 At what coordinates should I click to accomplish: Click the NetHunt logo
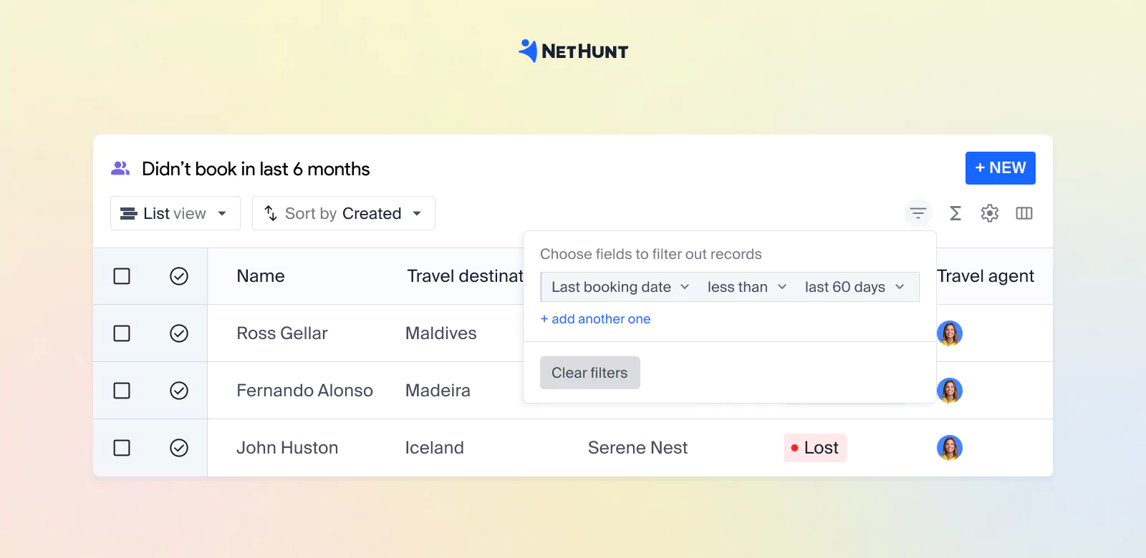point(573,51)
